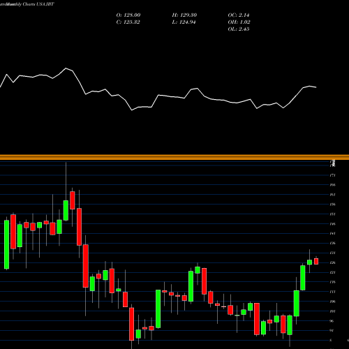Select the low value 'L: 124.94'
This screenshot has width=349, height=349.
184,22
